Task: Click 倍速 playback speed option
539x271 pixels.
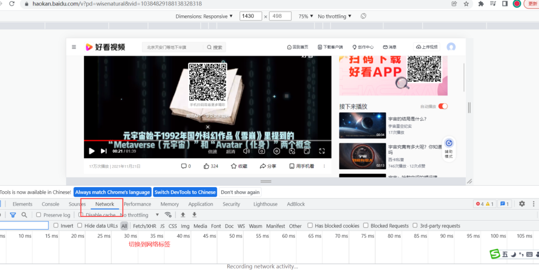Action: click(x=213, y=151)
